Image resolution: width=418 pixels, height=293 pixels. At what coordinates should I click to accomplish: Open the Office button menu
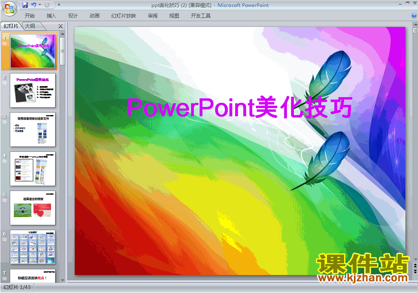point(9,9)
